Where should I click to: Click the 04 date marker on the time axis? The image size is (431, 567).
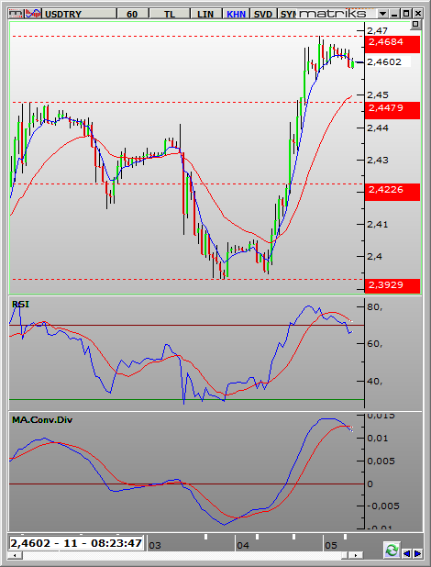(x=243, y=545)
